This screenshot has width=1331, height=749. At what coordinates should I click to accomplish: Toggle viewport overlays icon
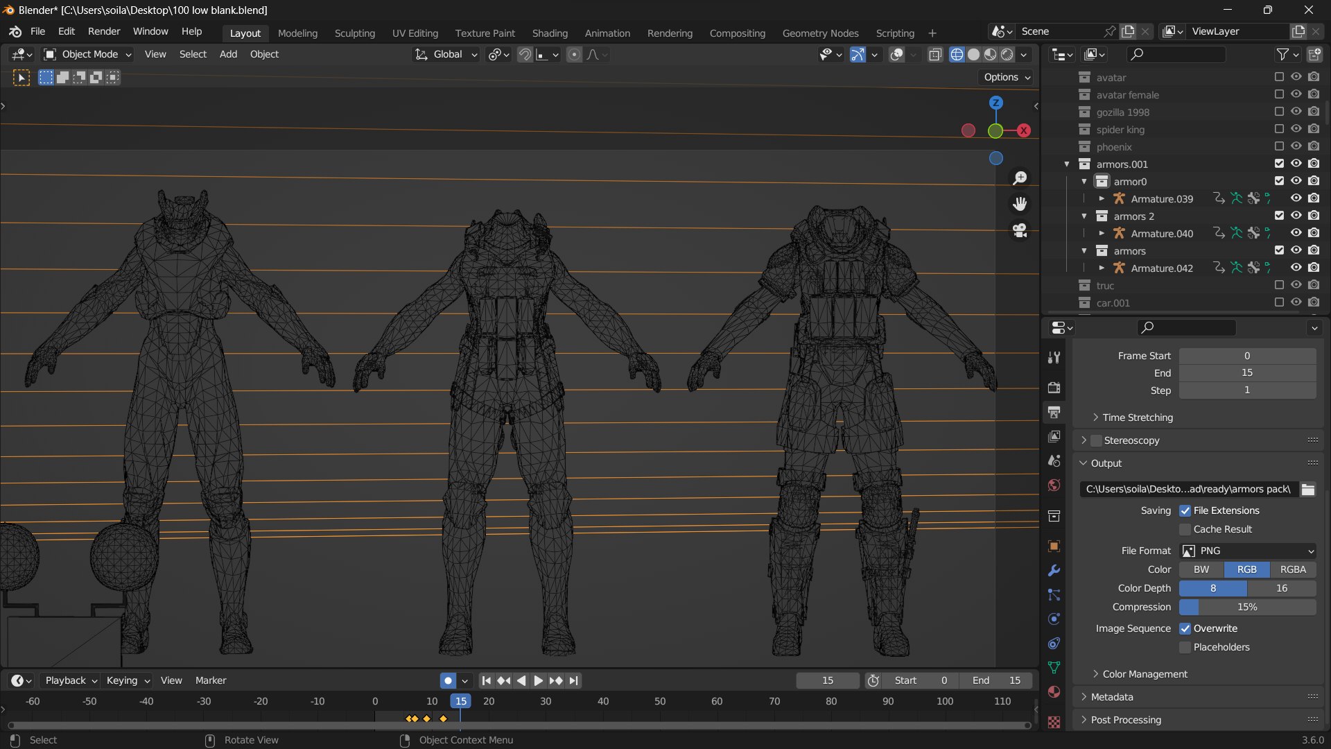tap(896, 54)
